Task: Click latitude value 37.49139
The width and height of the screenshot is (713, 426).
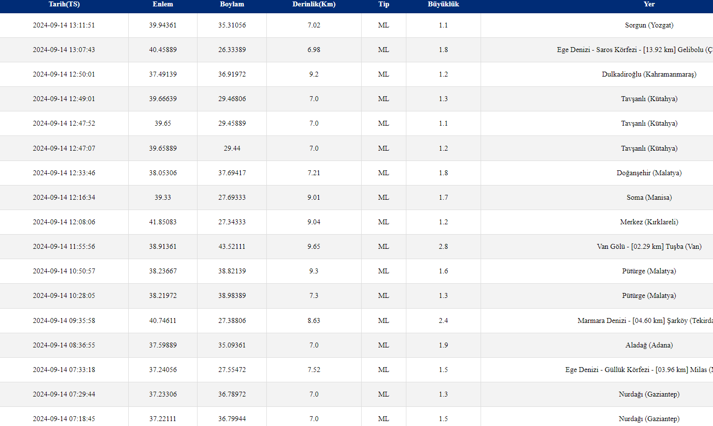Action: point(163,74)
